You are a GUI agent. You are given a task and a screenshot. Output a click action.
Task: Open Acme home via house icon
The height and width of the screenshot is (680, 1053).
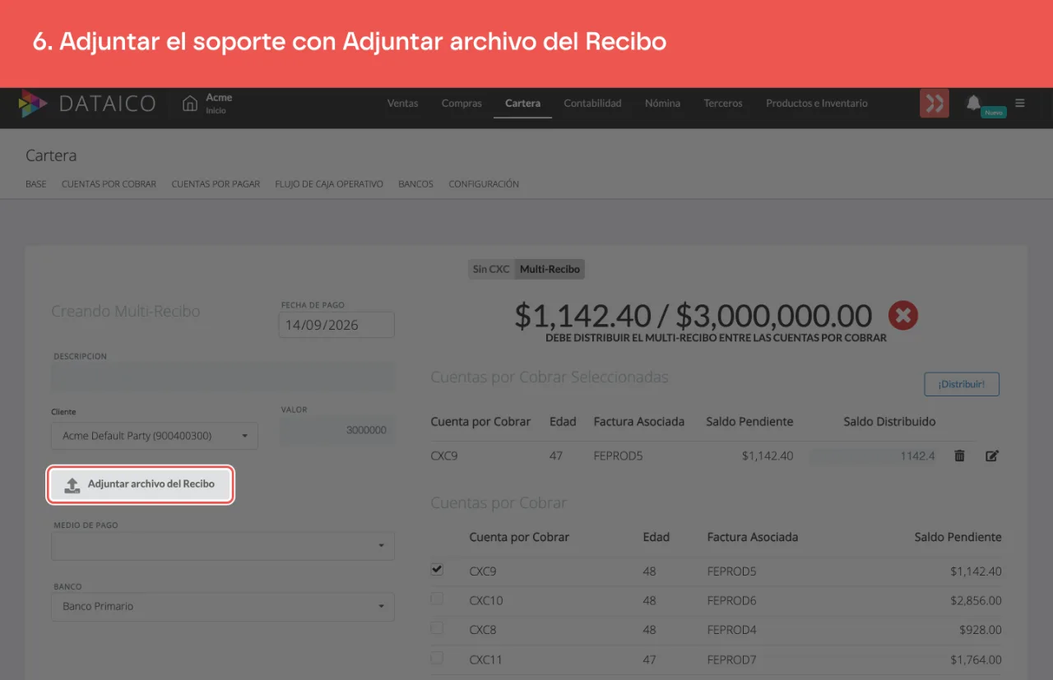190,104
